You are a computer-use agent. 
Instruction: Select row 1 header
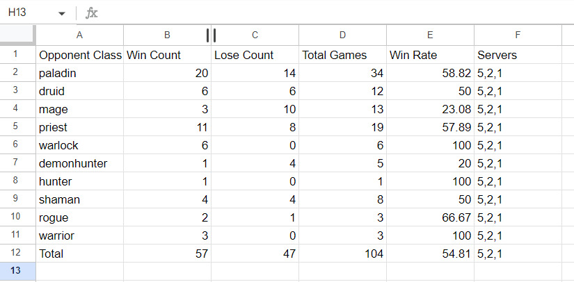pos(17,55)
